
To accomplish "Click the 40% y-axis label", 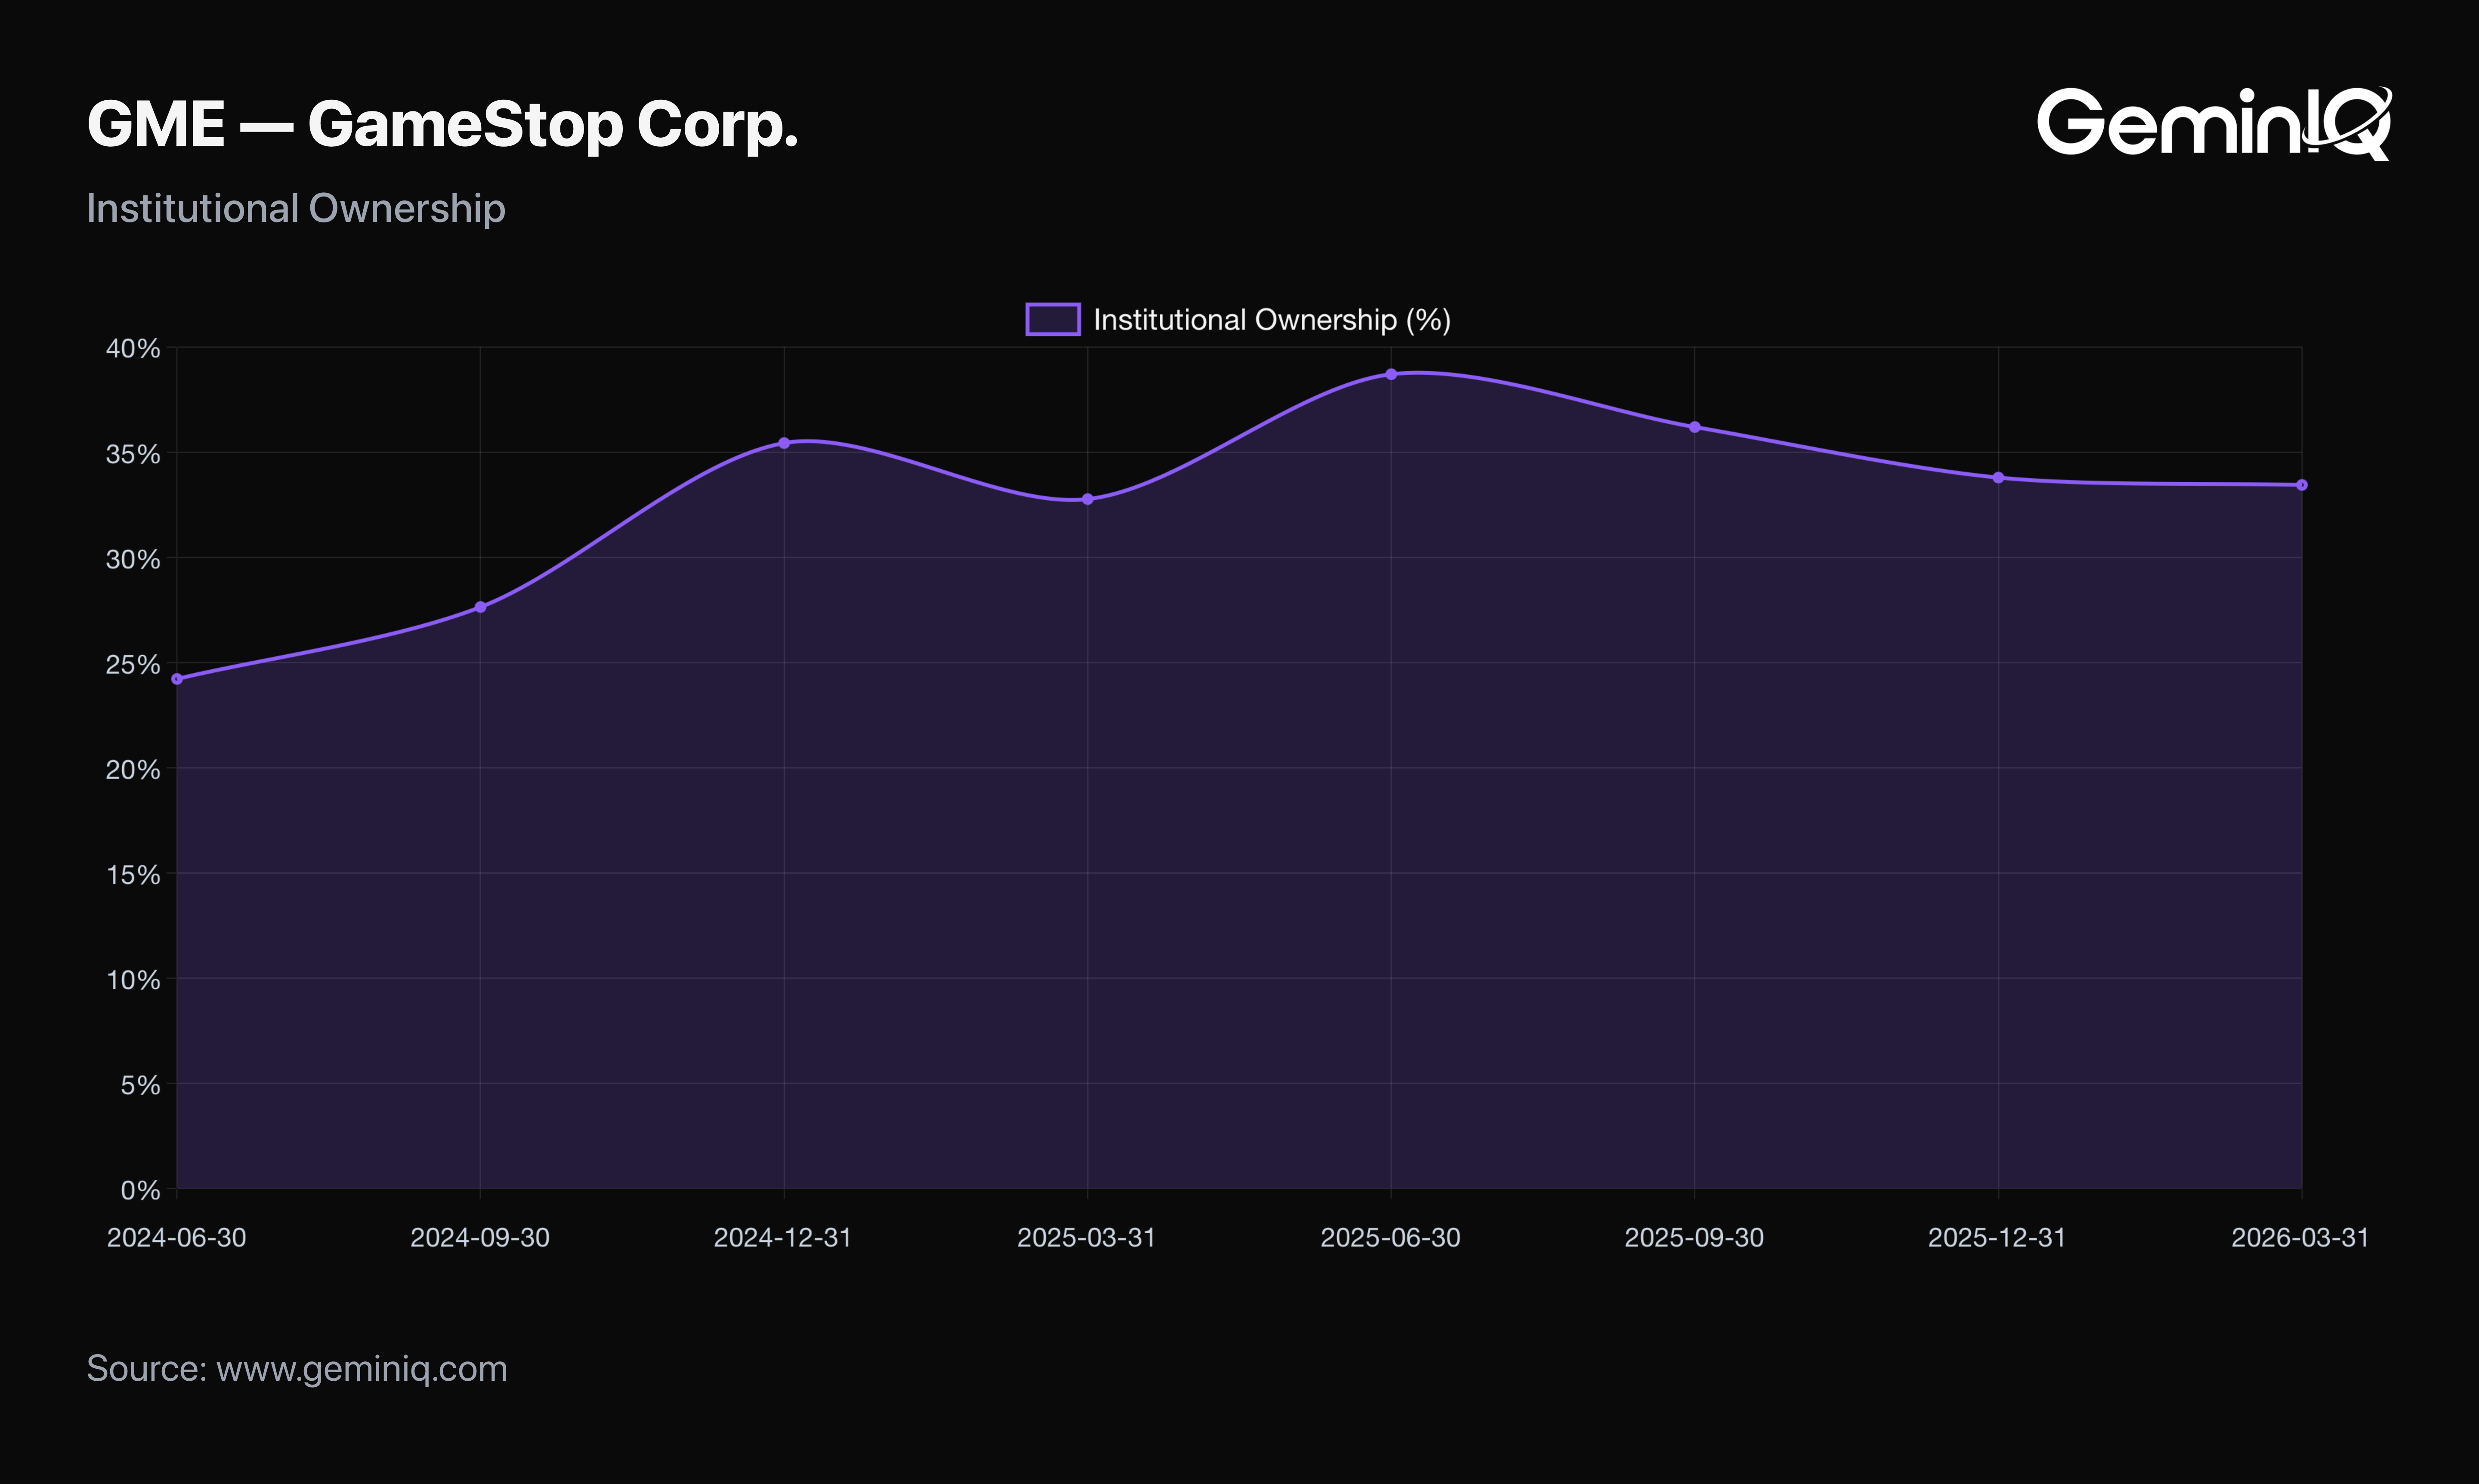I will pos(133,349).
